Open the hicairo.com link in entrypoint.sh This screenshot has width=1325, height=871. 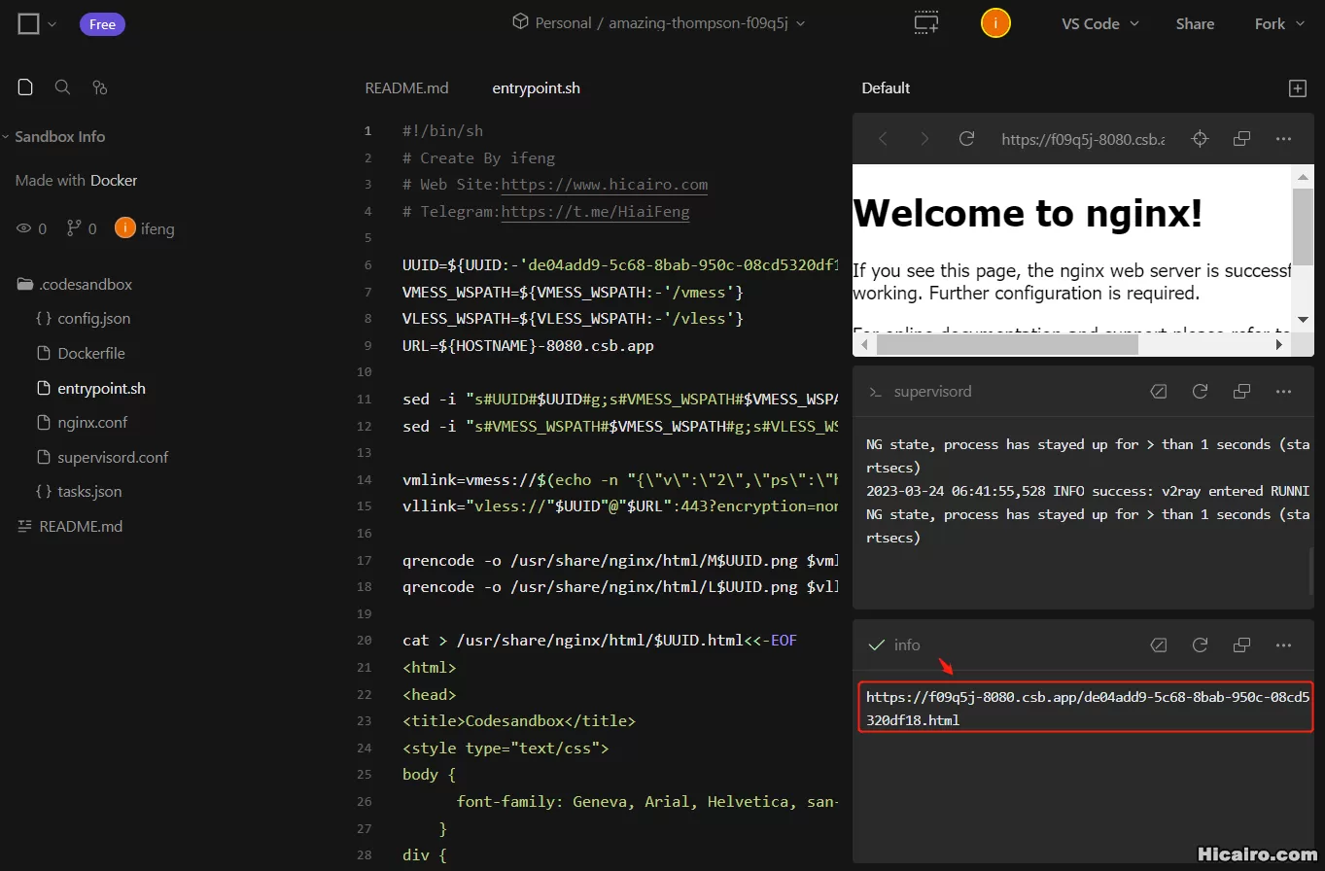point(603,184)
